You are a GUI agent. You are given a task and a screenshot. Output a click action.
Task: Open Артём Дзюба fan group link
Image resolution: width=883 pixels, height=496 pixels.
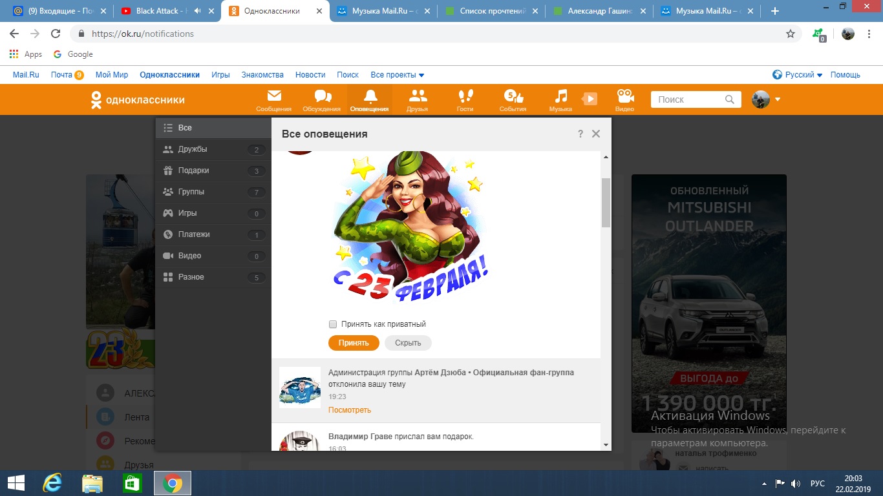(x=494, y=373)
